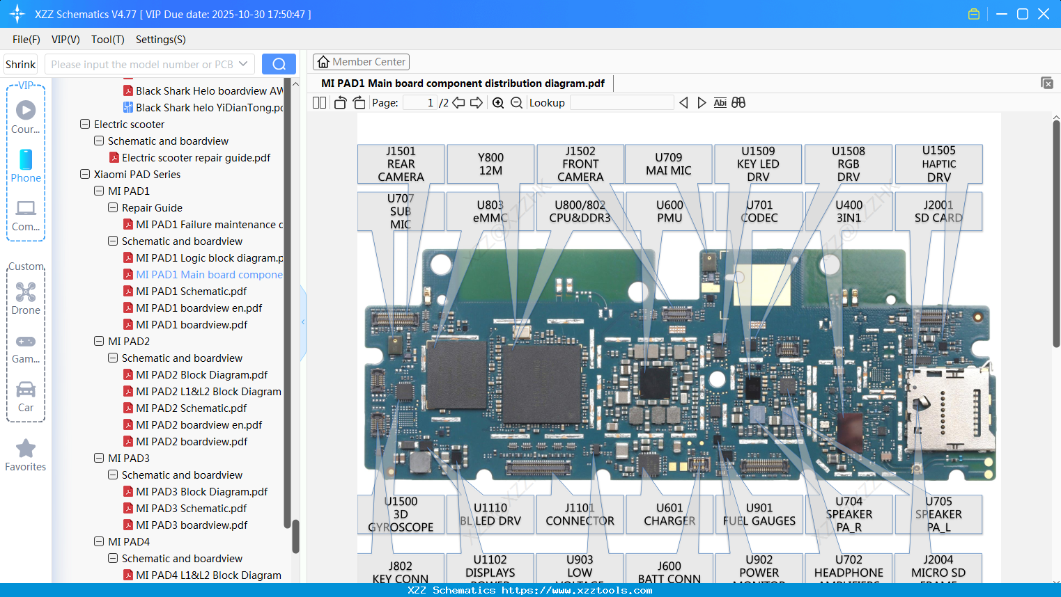Select the two-page view icon
The height and width of the screenshot is (597, 1061).
(318, 102)
